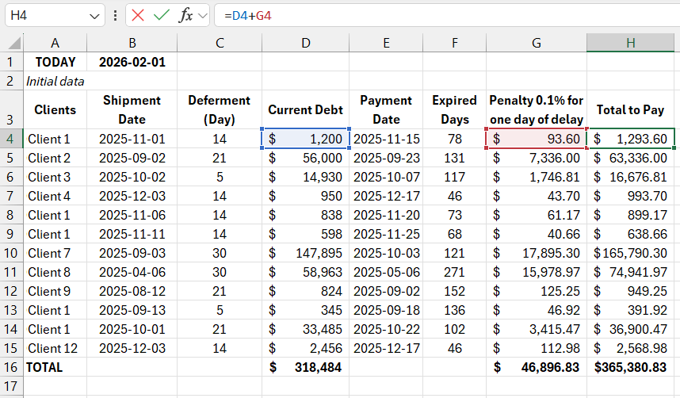Select column H header

coord(631,43)
